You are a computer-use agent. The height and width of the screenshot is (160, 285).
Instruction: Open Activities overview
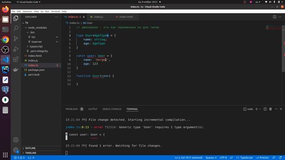[x=6, y=2]
